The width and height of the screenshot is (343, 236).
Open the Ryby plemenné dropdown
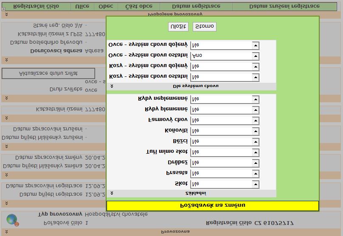tap(225, 110)
